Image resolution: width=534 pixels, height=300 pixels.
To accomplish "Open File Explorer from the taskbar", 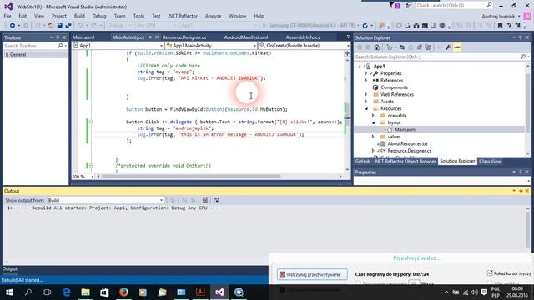I will coord(85,292).
